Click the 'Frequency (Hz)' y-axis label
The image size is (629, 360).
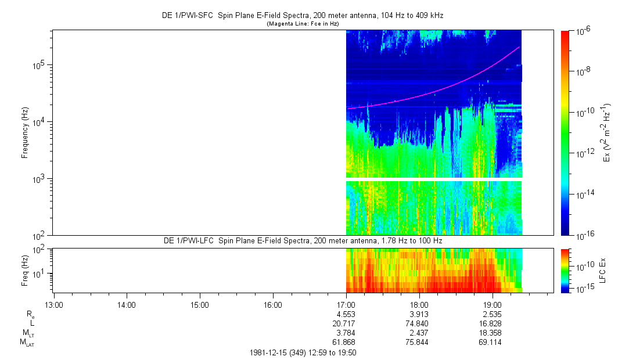coord(25,133)
